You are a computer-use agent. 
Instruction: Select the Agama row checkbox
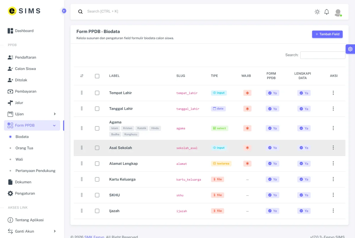click(97, 129)
